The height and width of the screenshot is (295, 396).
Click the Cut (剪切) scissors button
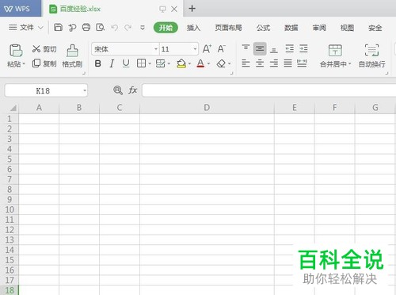click(x=44, y=49)
